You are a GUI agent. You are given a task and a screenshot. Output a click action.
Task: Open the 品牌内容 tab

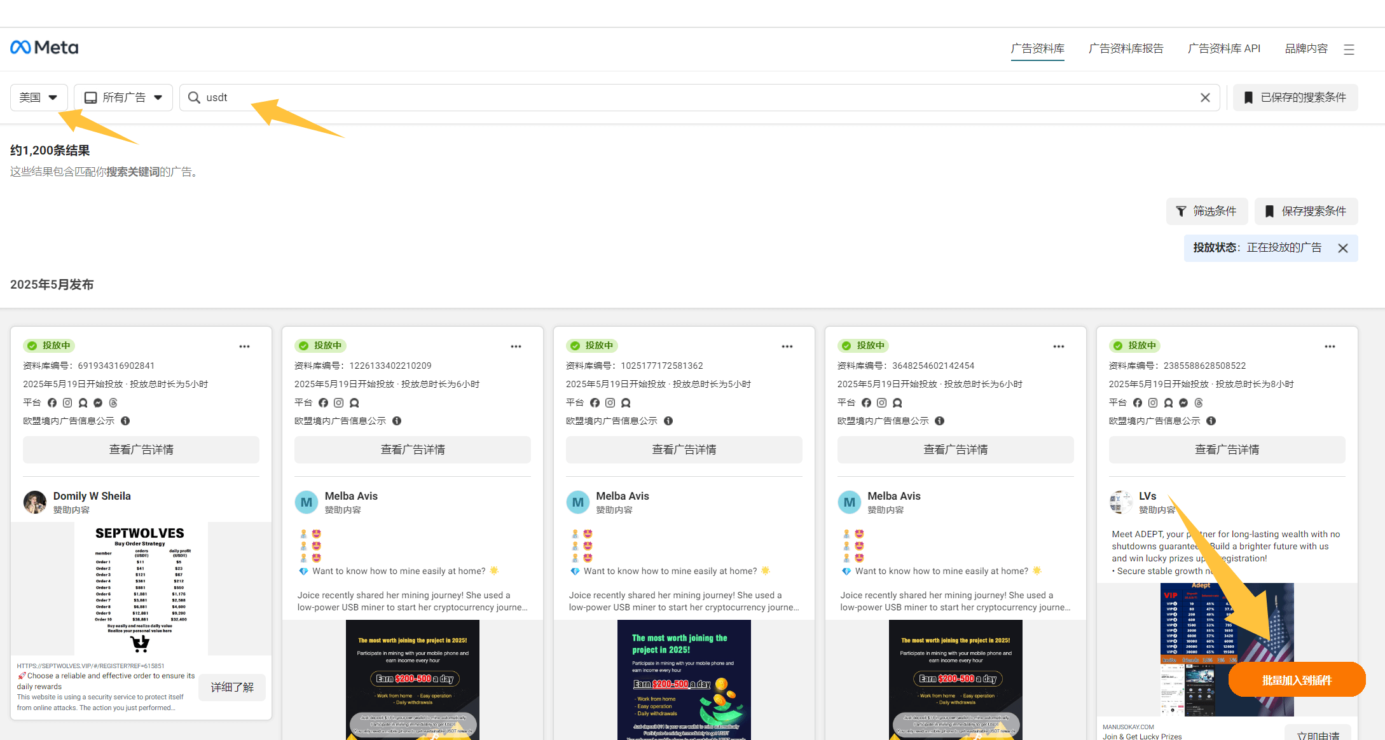[1306, 48]
